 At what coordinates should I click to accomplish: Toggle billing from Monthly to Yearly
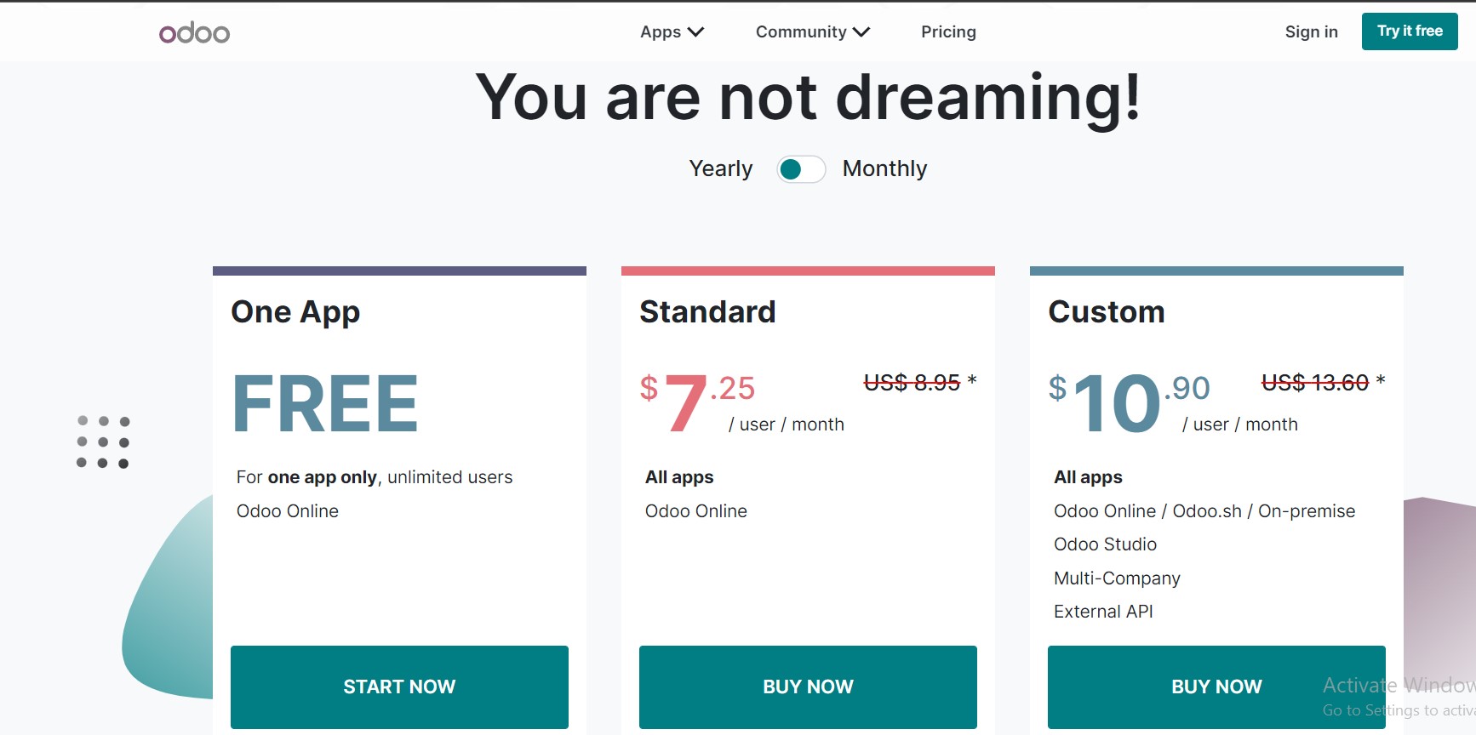tap(800, 169)
